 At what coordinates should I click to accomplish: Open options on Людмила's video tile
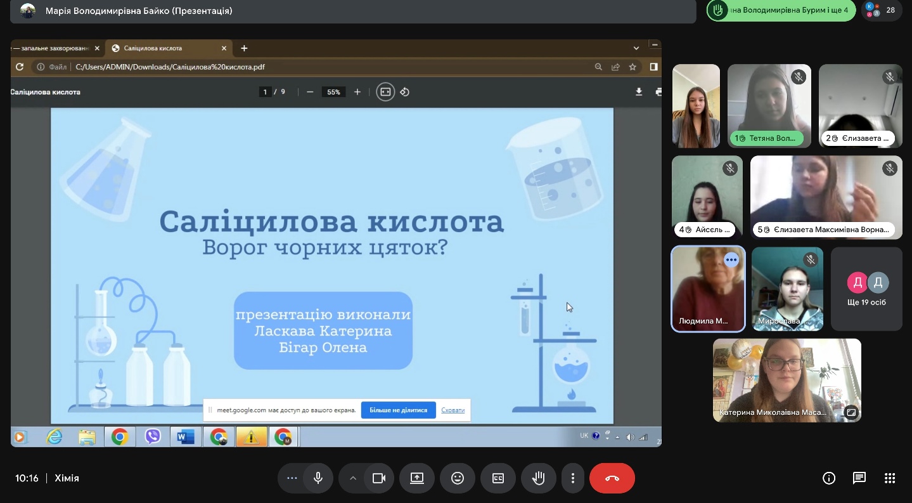tap(731, 259)
